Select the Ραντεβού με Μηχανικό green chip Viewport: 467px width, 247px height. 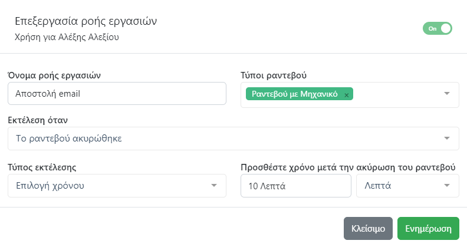click(x=295, y=94)
